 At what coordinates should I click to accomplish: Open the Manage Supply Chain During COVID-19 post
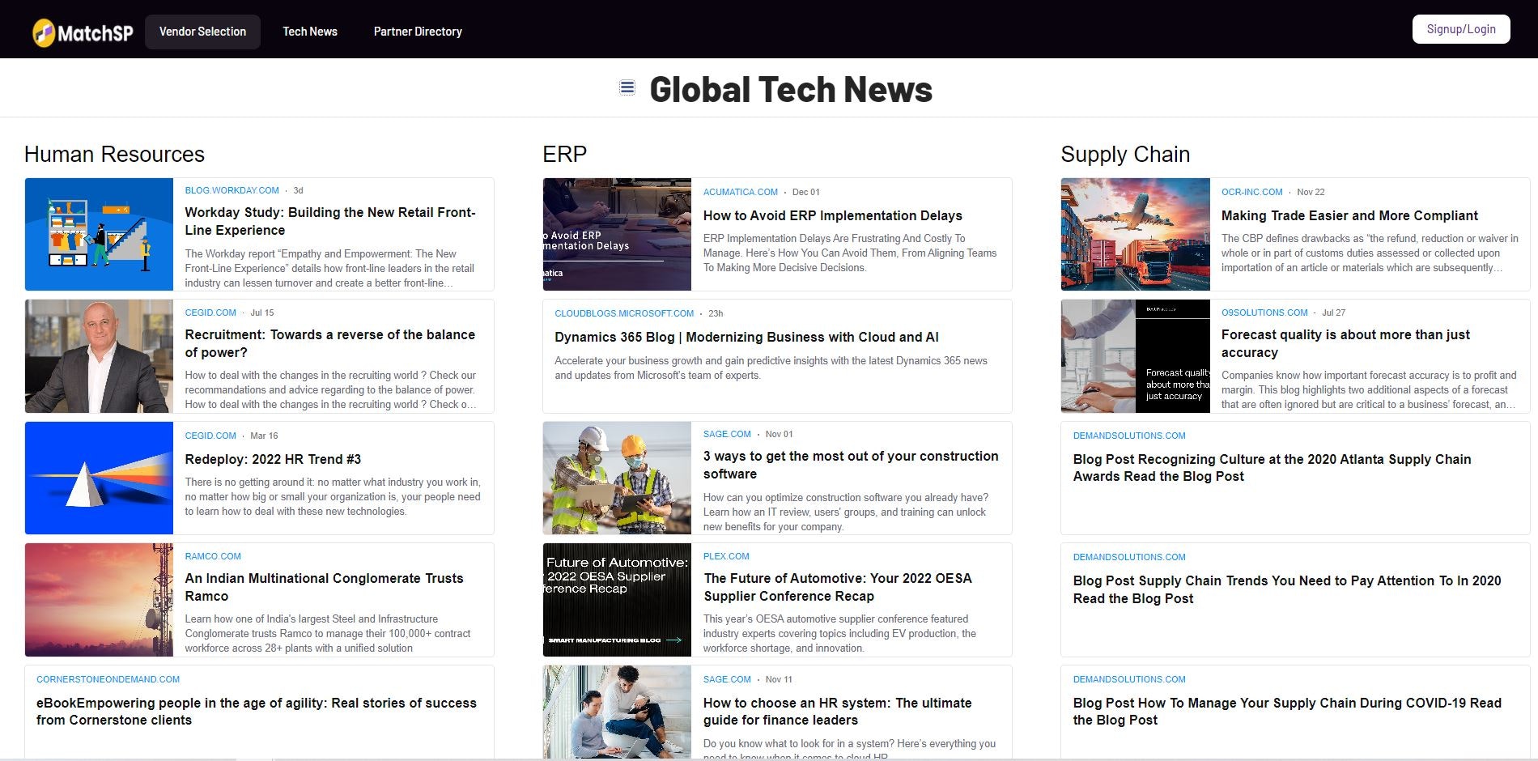(1287, 712)
